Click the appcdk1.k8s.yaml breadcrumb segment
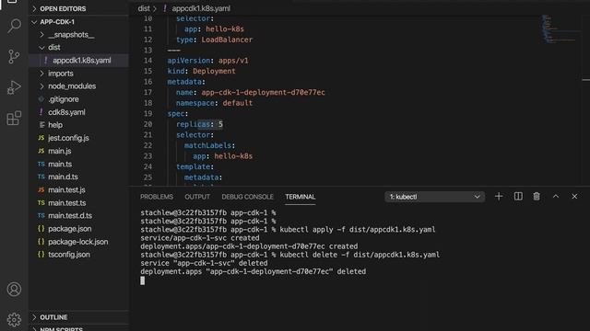 point(201,8)
